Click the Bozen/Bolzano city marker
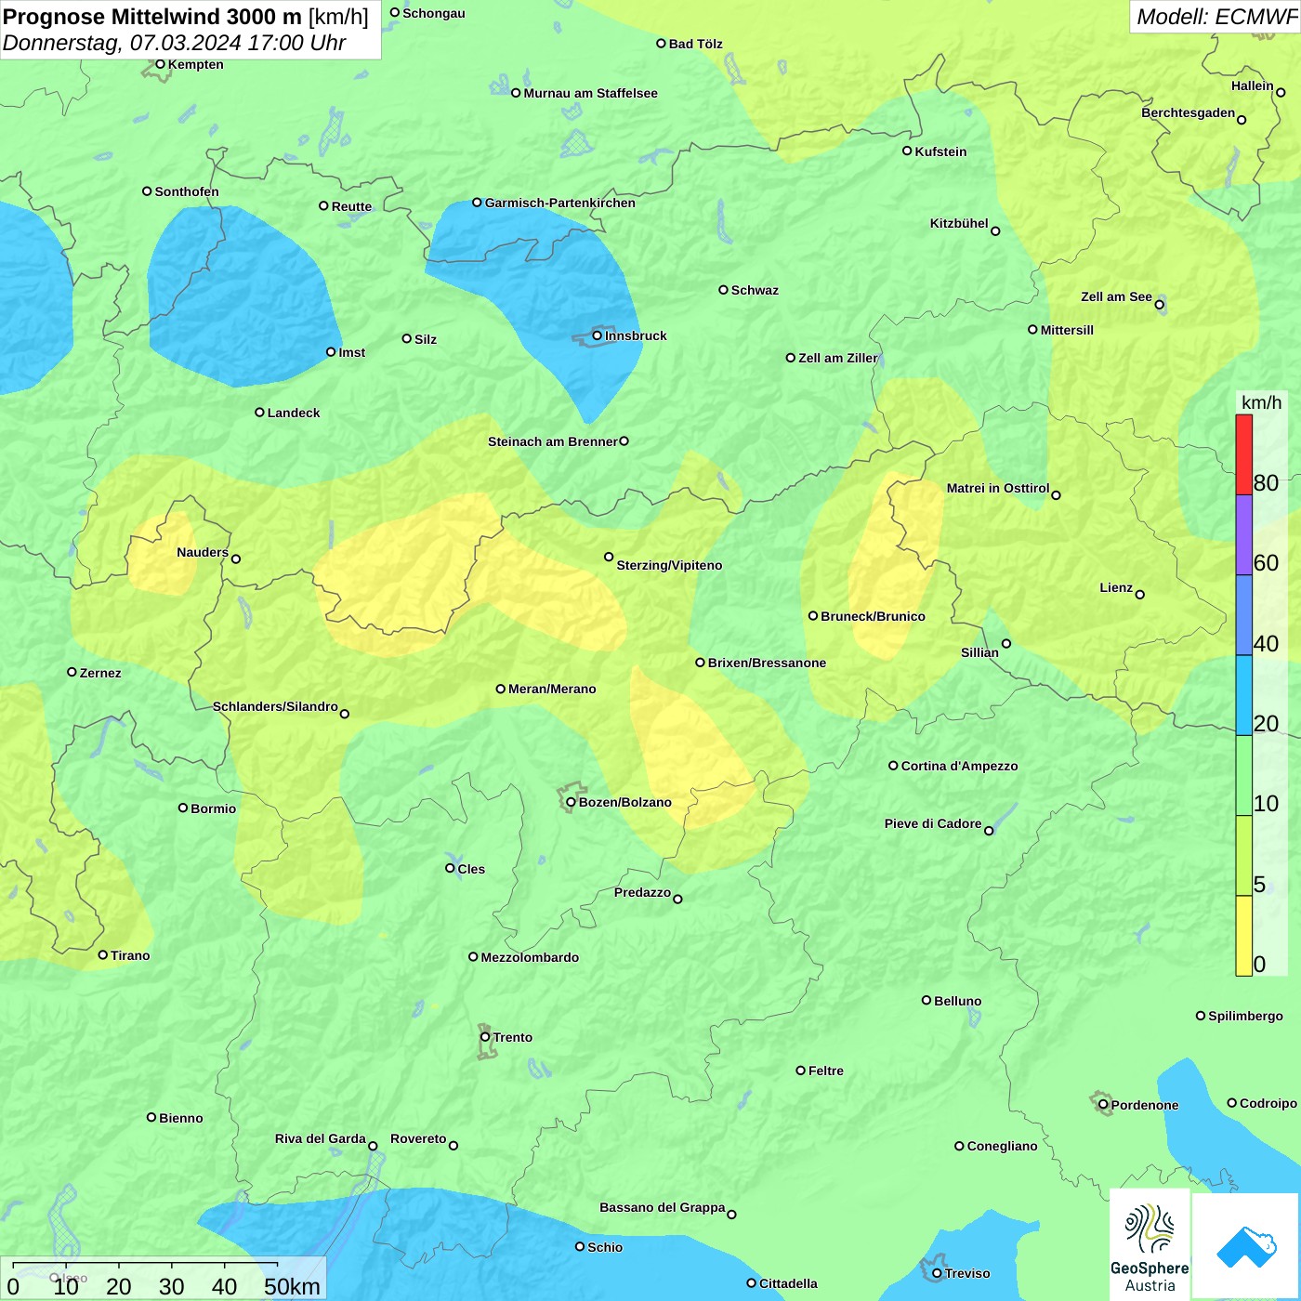The image size is (1301, 1301). tap(572, 802)
